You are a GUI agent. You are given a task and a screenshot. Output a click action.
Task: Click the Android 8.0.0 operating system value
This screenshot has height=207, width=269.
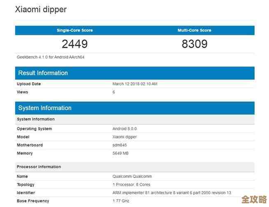click(125, 129)
